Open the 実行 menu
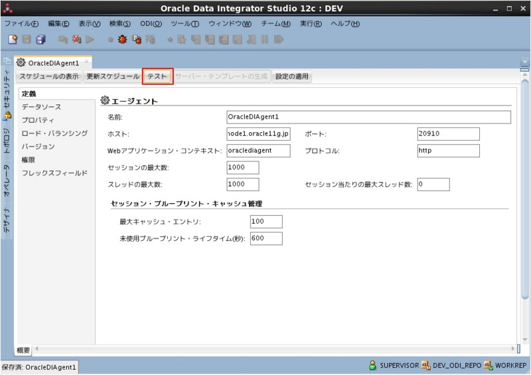 tap(311, 24)
